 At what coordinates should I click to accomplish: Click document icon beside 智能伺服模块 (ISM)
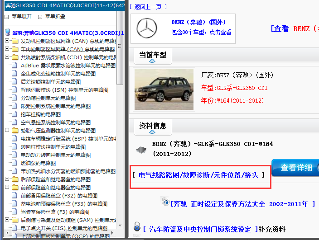click(14, 89)
